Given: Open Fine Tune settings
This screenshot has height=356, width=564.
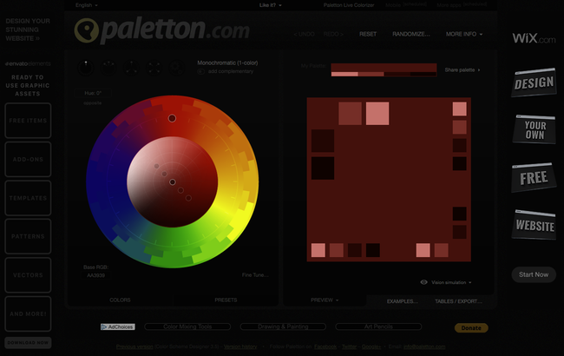Looking at the screenshot, I should (x=255, y=275).
